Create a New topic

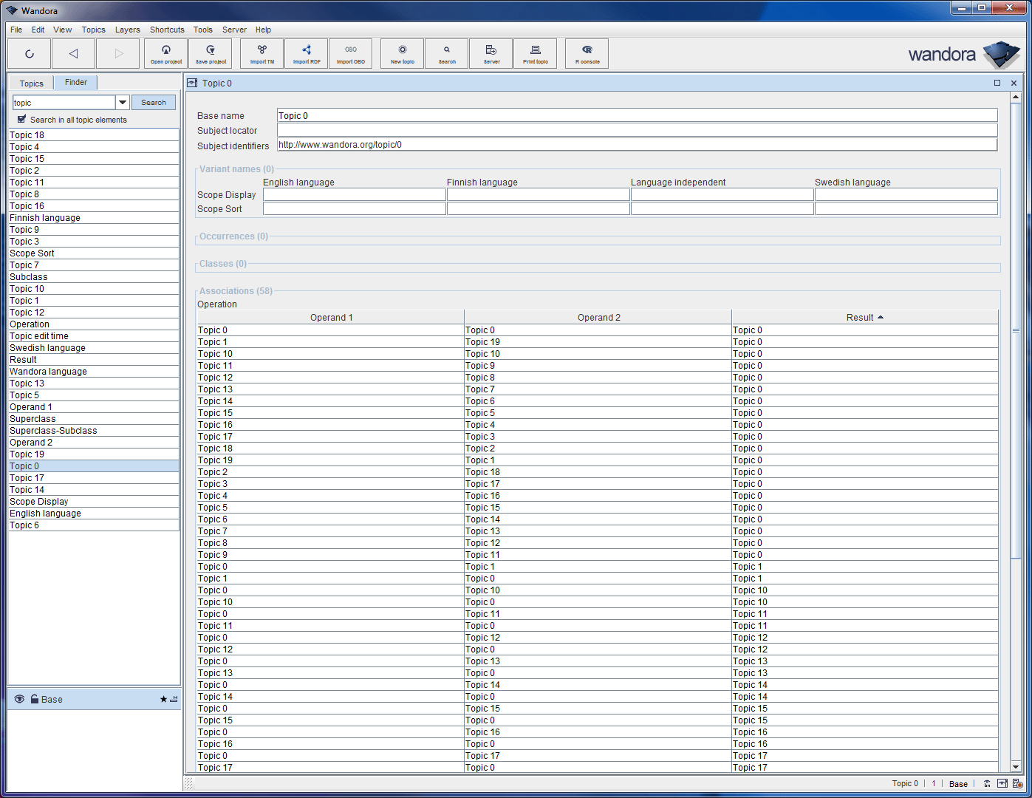(x=401, y=52)
